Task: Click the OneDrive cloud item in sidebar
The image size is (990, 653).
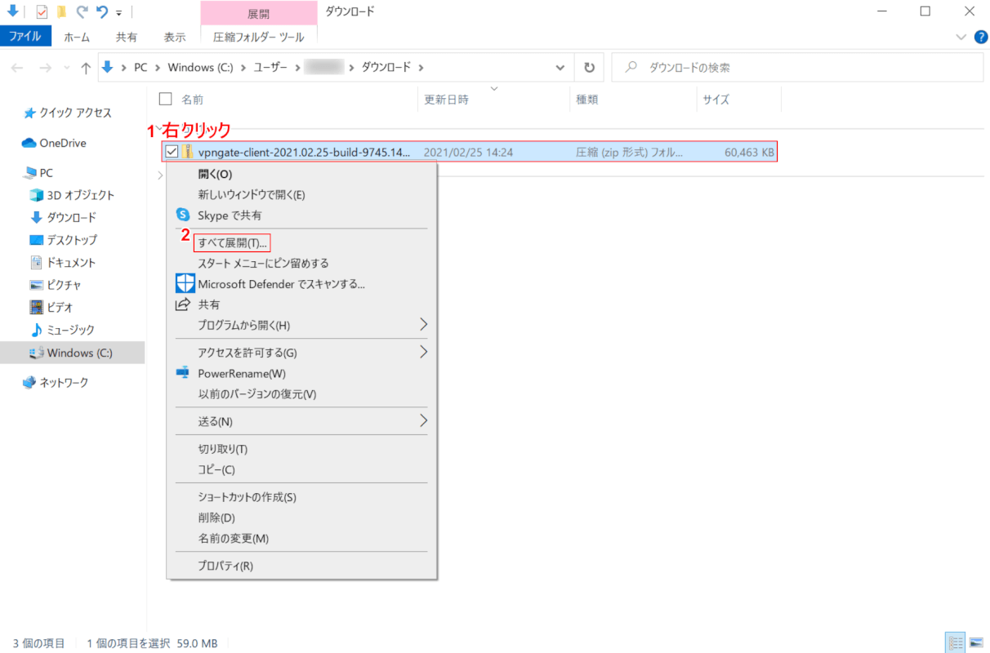Action: (x=62, y=143)
